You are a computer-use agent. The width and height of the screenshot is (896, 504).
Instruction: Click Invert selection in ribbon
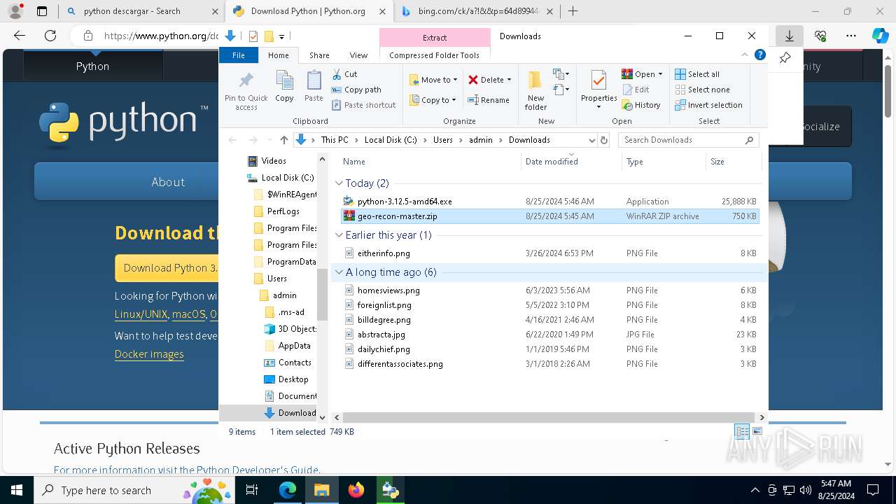pyautogui.click(x=708, y=105)
